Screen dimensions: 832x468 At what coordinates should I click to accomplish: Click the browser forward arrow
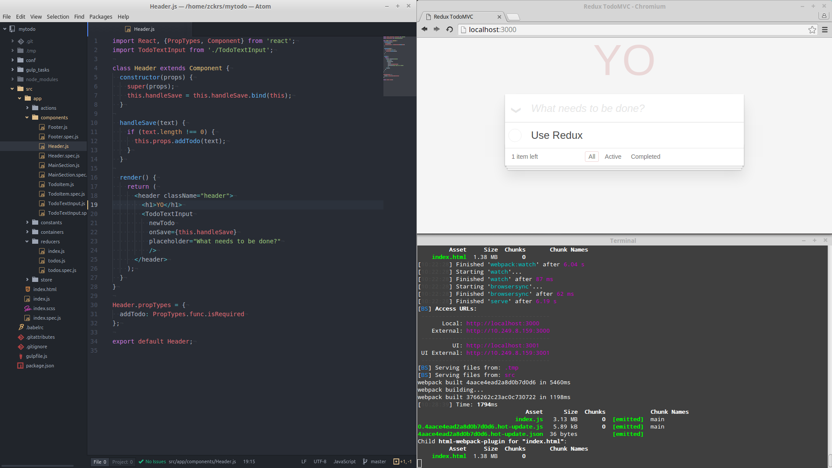(436, 29)
